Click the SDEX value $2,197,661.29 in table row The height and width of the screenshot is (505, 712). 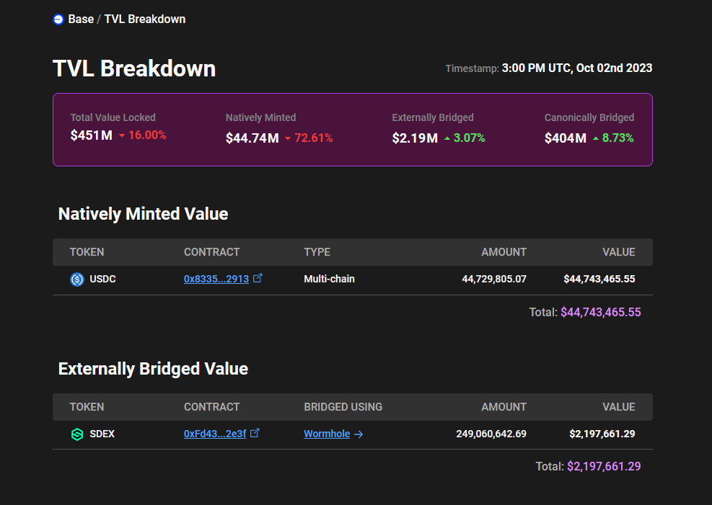click(x=602, y=434)
